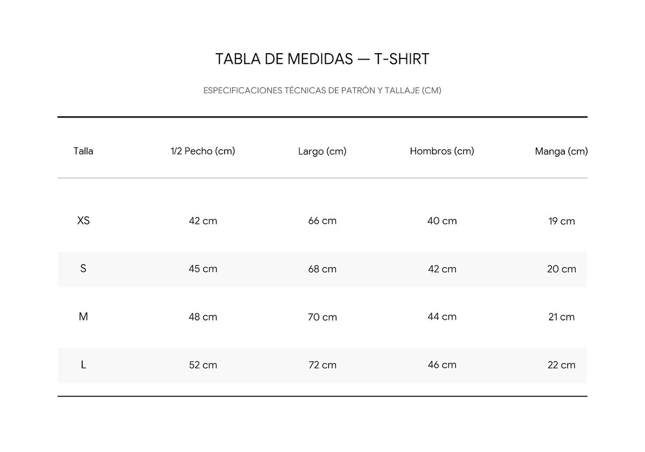Click the XS size row label

point(83,221)
